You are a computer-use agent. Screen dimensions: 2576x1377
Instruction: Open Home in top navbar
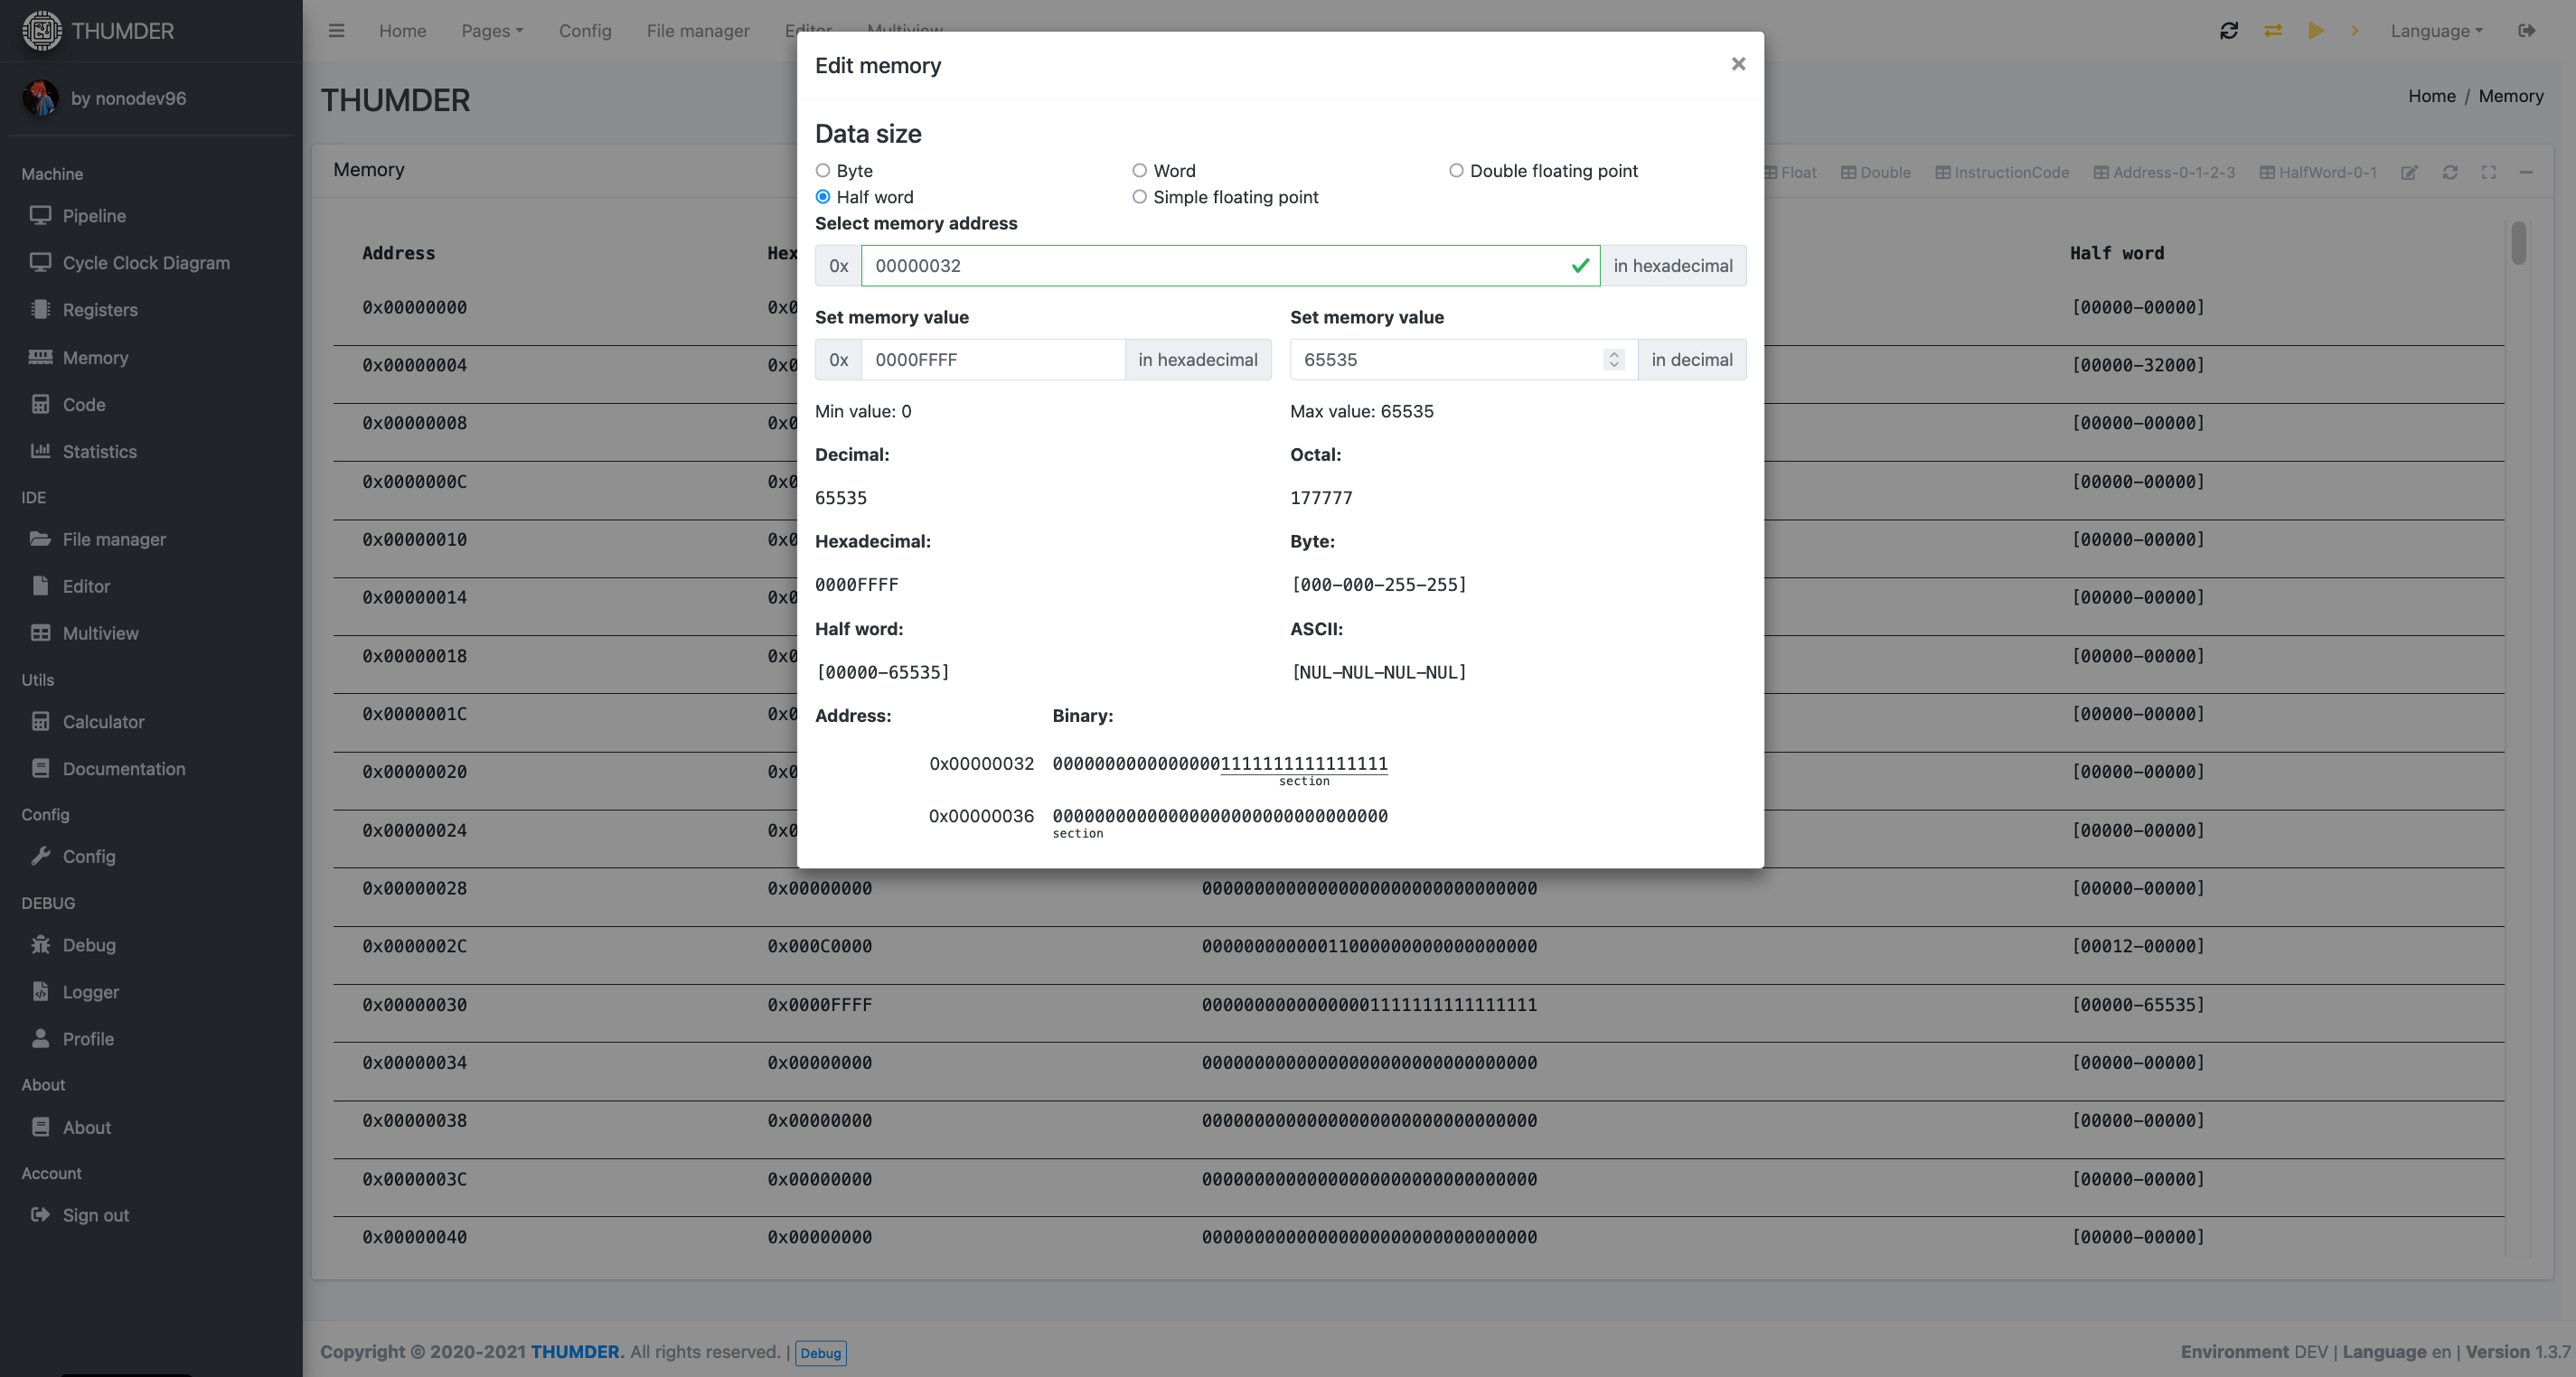pyautogui.click(x=402, y=30)
